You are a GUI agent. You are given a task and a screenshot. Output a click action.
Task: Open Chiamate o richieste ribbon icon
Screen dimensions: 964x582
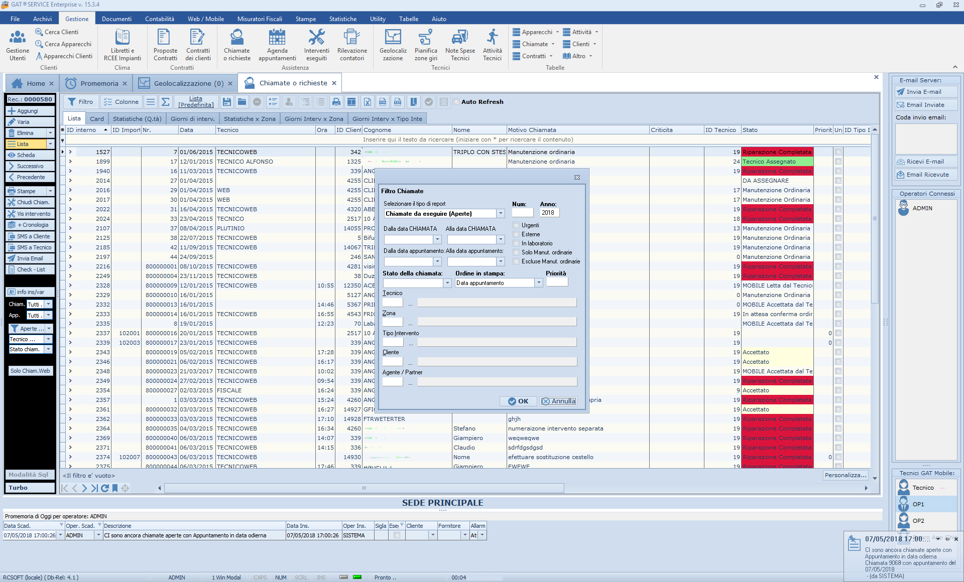pyautogui.click(x=237, y=45)
